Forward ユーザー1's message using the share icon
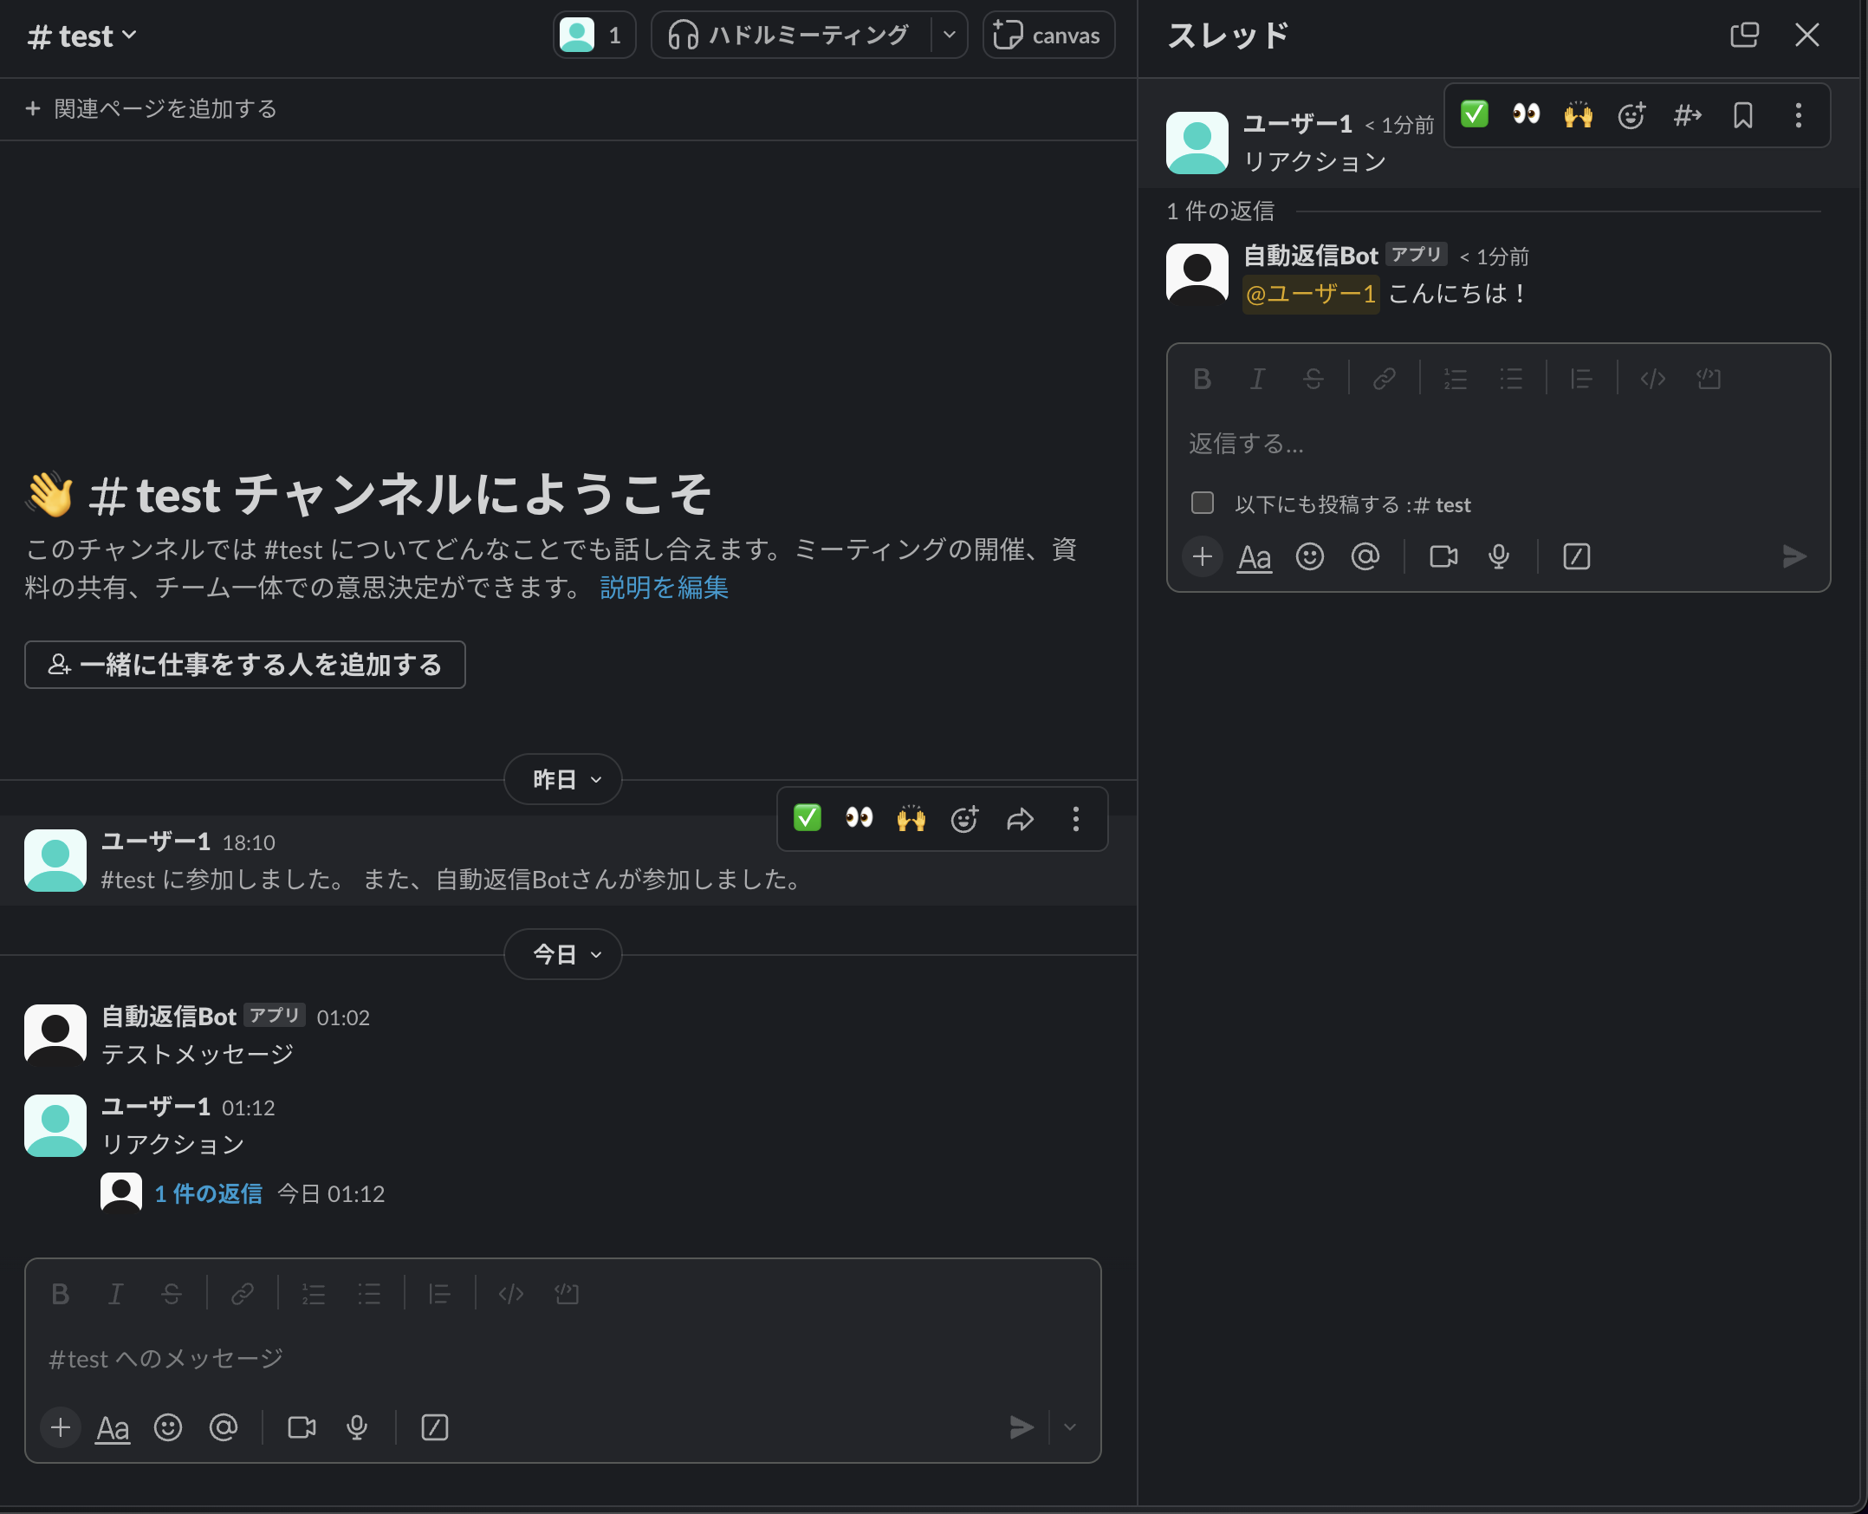Viewport: 1868px width, 1514px height. tap(1020, 818)
